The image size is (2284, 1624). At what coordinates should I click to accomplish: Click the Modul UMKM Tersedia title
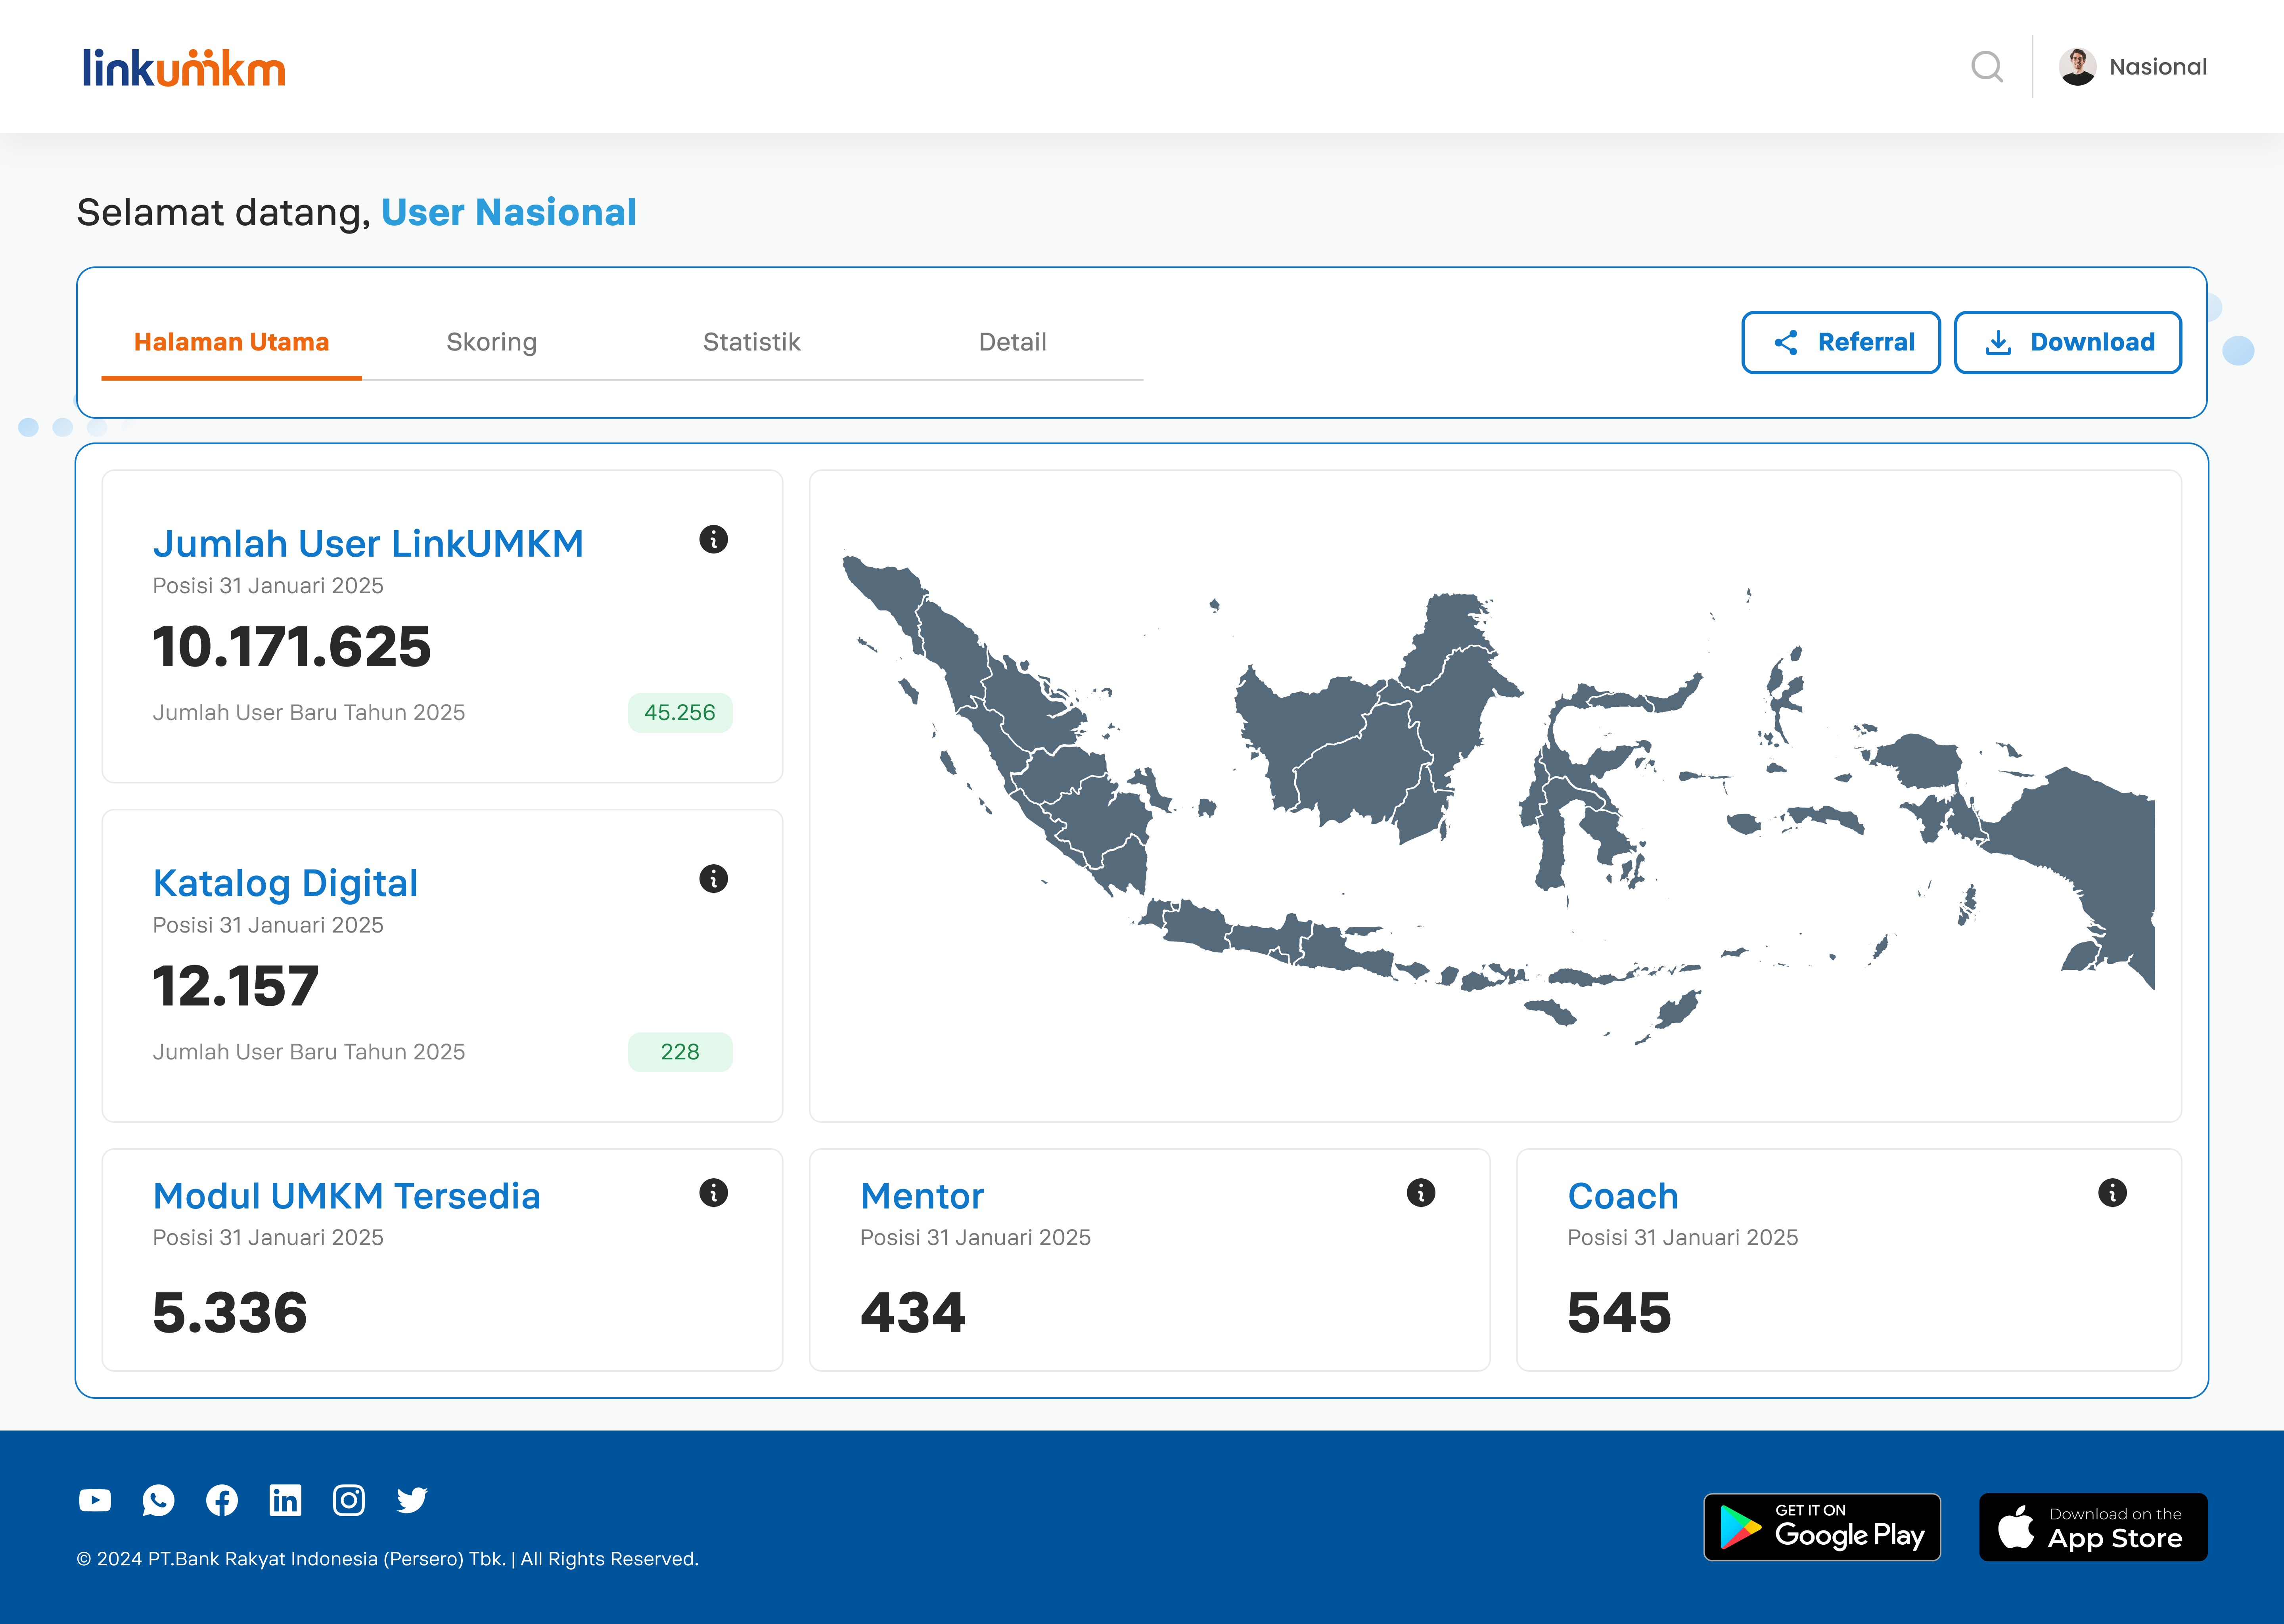click(x=346, y=1196)
